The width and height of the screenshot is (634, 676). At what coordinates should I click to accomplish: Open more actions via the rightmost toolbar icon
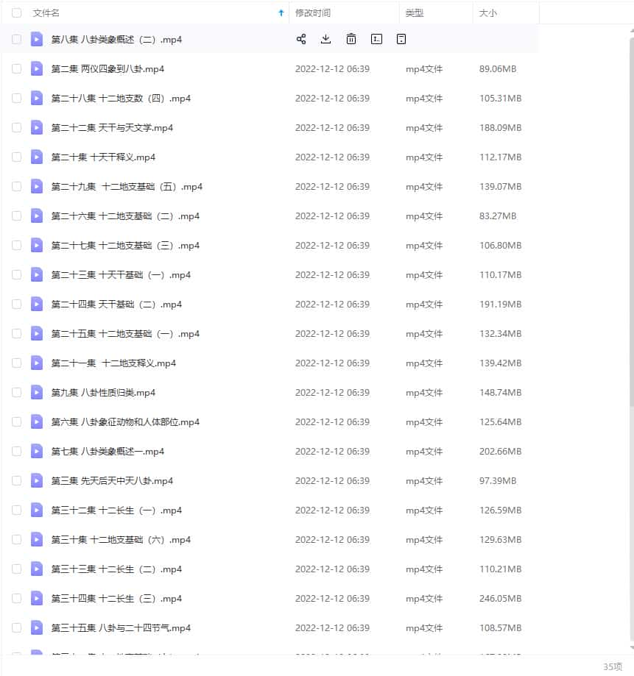(x=401, y=39)
